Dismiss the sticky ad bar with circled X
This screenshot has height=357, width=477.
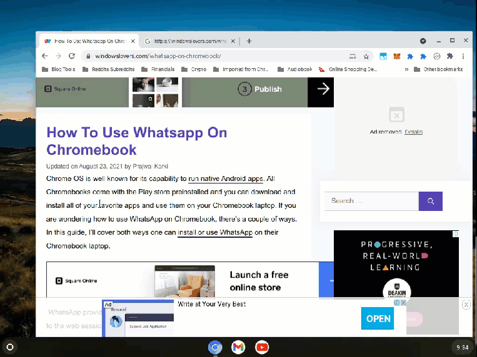tap(466, 305)
